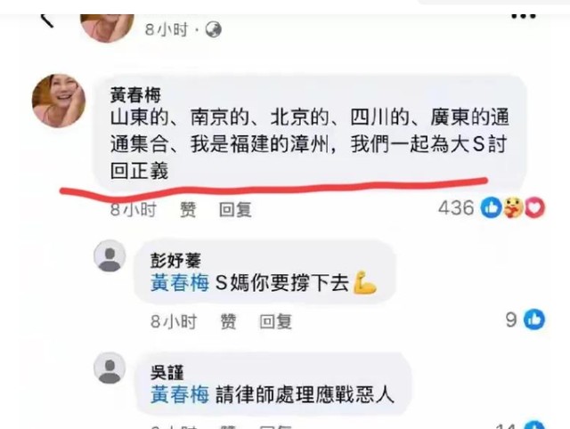This screenshot has height=429, width=570.
Task: Click the blue thumbs-up reaction beside 436
Action: (491, 208)
